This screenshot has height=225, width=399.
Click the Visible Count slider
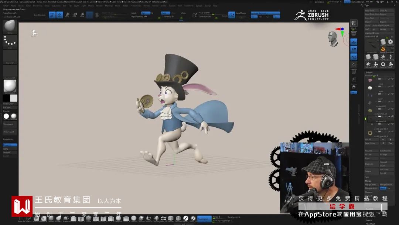tap(379, 75)
